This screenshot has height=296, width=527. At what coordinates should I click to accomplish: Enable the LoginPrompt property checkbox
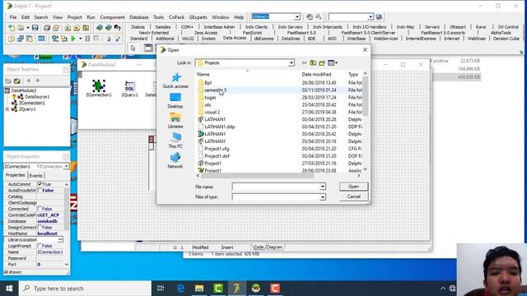(x=40, y=246)
